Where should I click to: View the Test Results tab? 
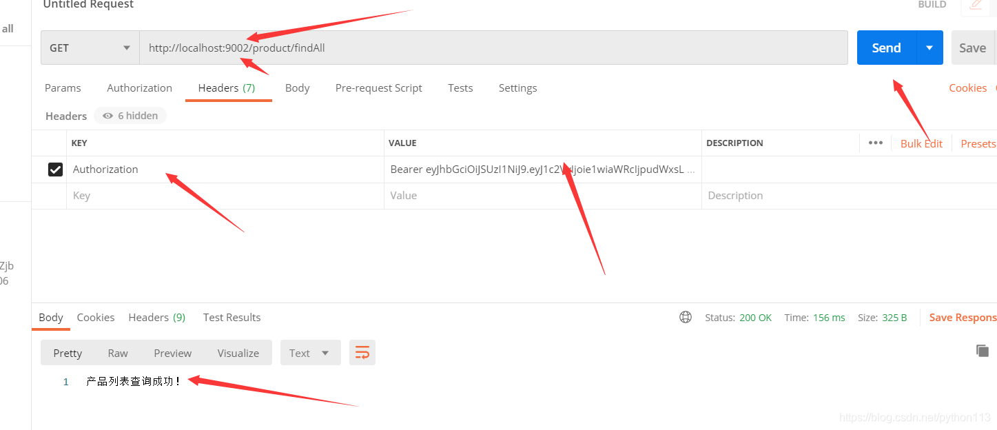[x=232, y=317]
